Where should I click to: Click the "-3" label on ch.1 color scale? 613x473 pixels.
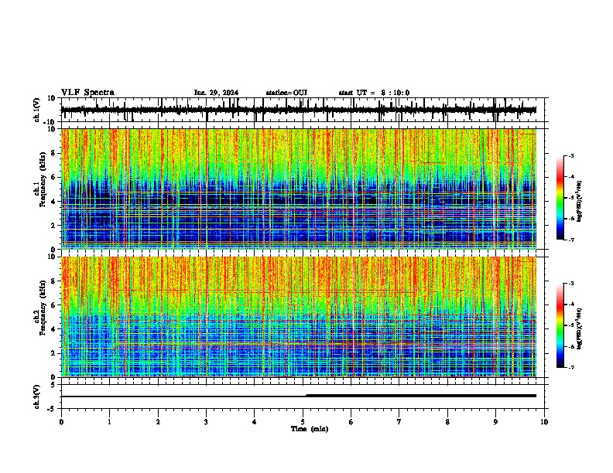pyautogui.click(x=570, y=156)
